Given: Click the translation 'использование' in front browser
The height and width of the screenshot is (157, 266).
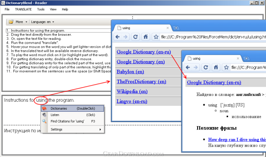Looking at the screenshot, I should click(246, 117).
